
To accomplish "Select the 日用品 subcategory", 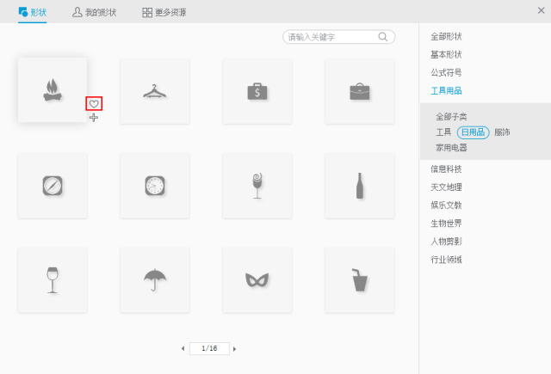I will [473, 132].
